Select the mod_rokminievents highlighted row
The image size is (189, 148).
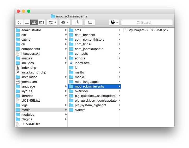(x=94, y=87)
